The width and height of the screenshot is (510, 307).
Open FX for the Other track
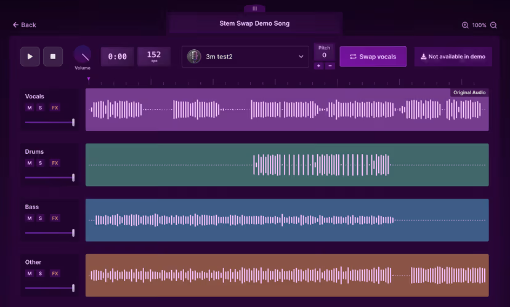[55, 274]
